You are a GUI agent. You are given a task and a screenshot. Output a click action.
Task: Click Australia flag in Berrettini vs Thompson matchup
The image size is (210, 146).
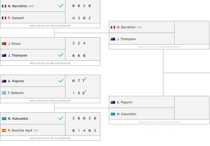click(113, 39)
